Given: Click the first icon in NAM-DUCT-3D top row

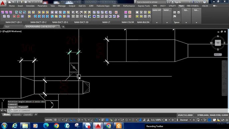Looking at the screenshot, I should pyautogui.click(x=73, y=12).
